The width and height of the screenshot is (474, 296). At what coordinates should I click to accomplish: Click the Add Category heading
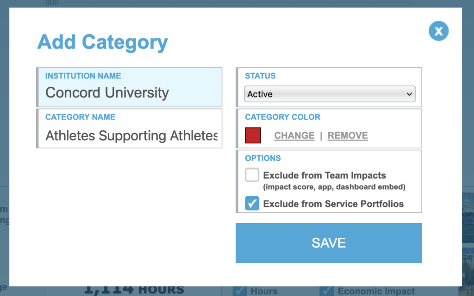coord(102,42)
